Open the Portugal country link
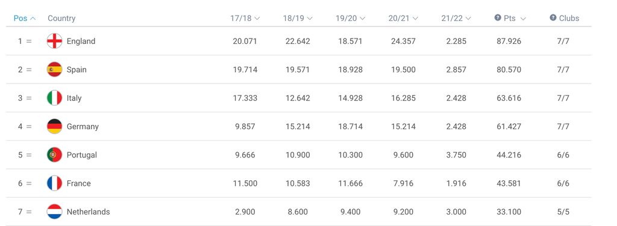 (x=82, y=155)
